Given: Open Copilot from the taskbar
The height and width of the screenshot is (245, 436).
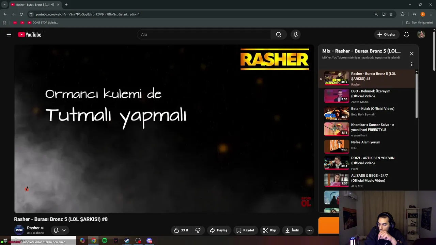Looking at the screenshot, I should (82, 241).
